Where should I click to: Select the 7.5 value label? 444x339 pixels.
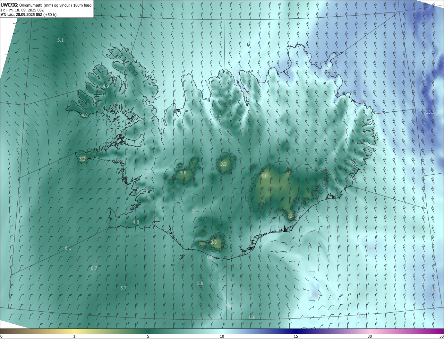point(195,211)
